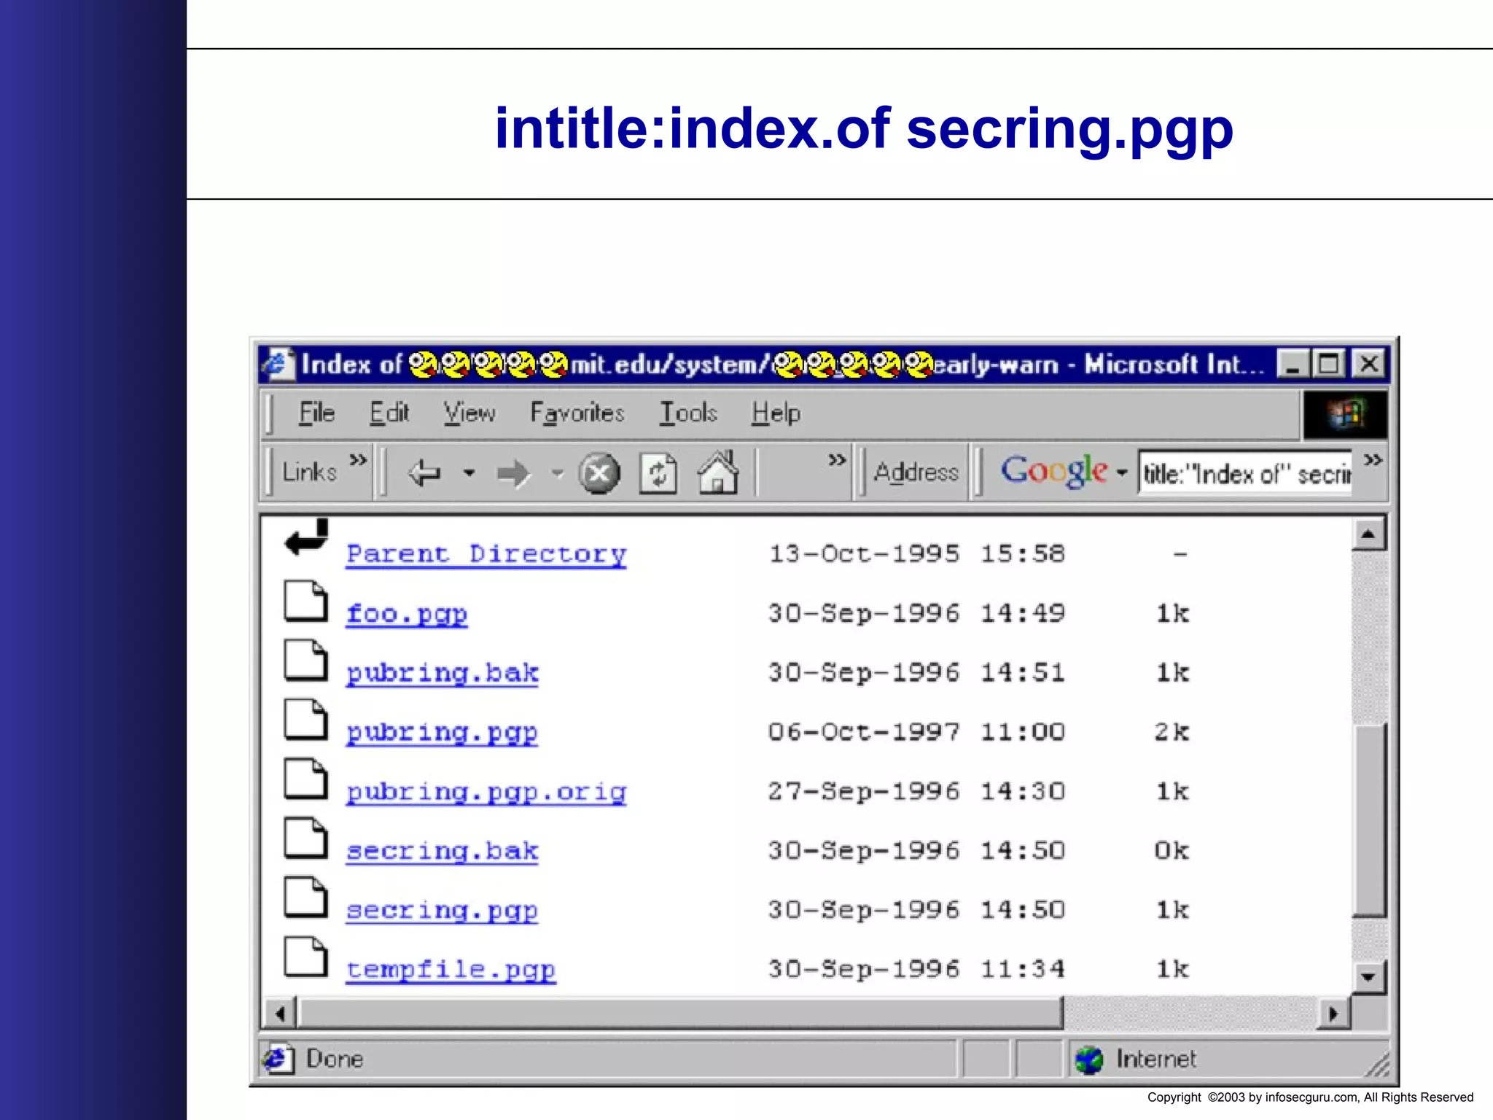Click the horizontal scrollbar right arrow
Viewport: 1493px width, 1120px height.
click(x=1333, y=1014)
